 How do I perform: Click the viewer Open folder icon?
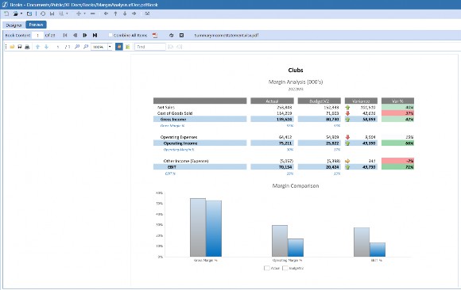(x=13, y=47)
